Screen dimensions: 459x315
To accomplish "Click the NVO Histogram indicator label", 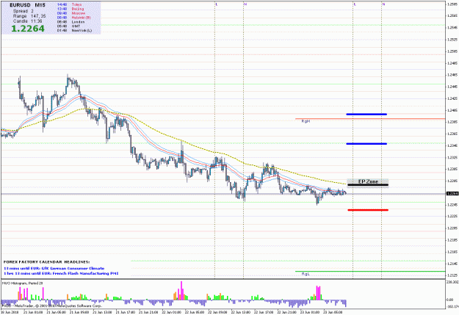I will (x=23, y=283).
